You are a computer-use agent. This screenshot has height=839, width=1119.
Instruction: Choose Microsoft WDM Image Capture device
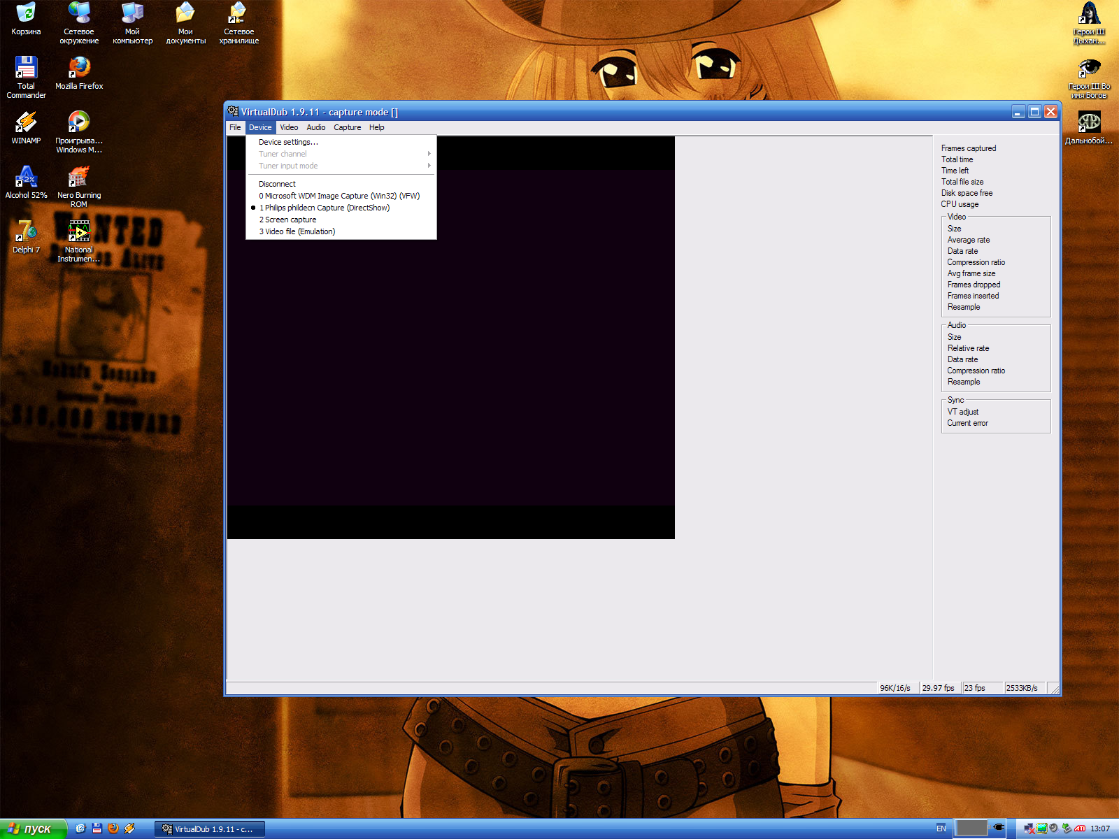[339, 196]
